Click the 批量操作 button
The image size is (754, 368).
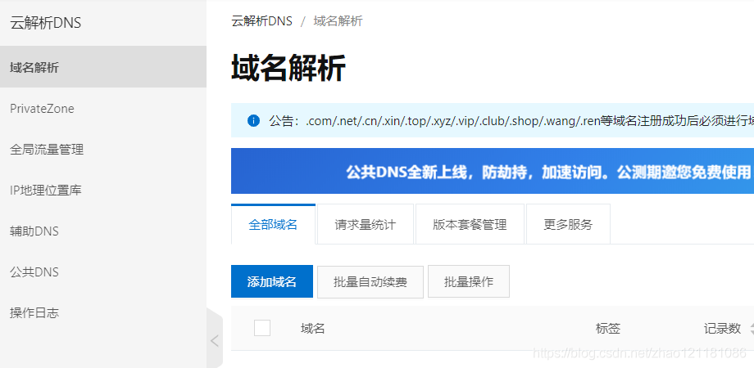pos(469,281)
